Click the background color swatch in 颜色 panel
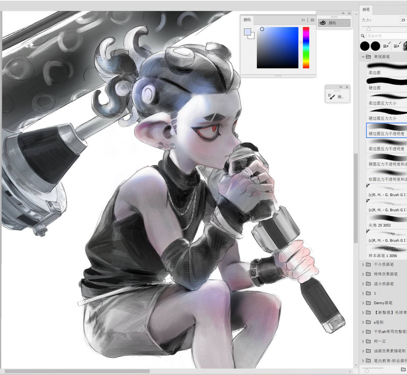The height and width of the screenshot is (375, 407). point(252,36)
